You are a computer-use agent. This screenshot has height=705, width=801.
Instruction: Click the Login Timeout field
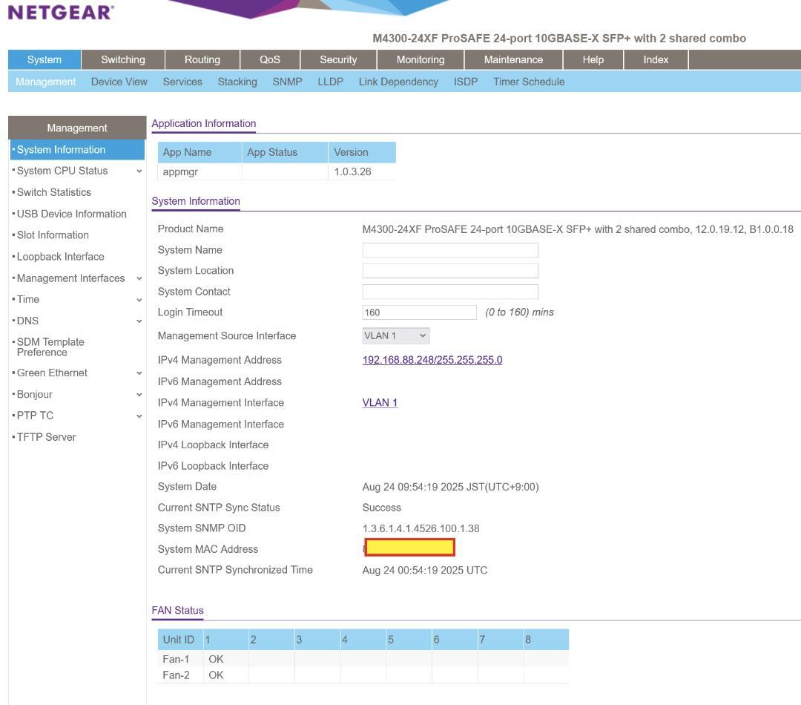pos(419,312)
